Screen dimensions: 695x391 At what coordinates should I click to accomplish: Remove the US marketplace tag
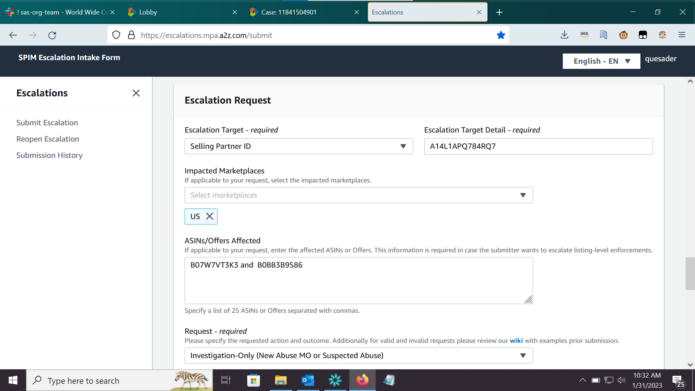210,216
